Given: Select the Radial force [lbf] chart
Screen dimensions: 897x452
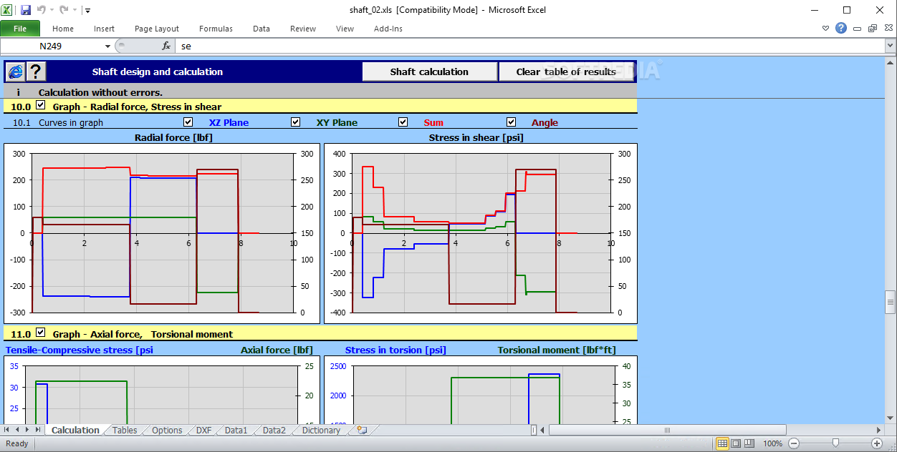Looking at the screenshot, I should point(162,233).
